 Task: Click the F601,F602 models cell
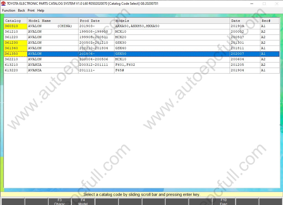point(172,65)
